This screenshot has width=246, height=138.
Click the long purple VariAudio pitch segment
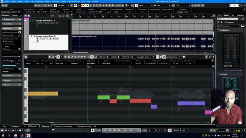(191, 103)
